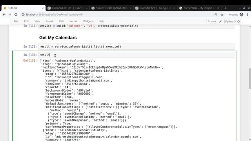251x141 pixels.
Task: Click the browser address bar URL
Action: coord(55,14)
